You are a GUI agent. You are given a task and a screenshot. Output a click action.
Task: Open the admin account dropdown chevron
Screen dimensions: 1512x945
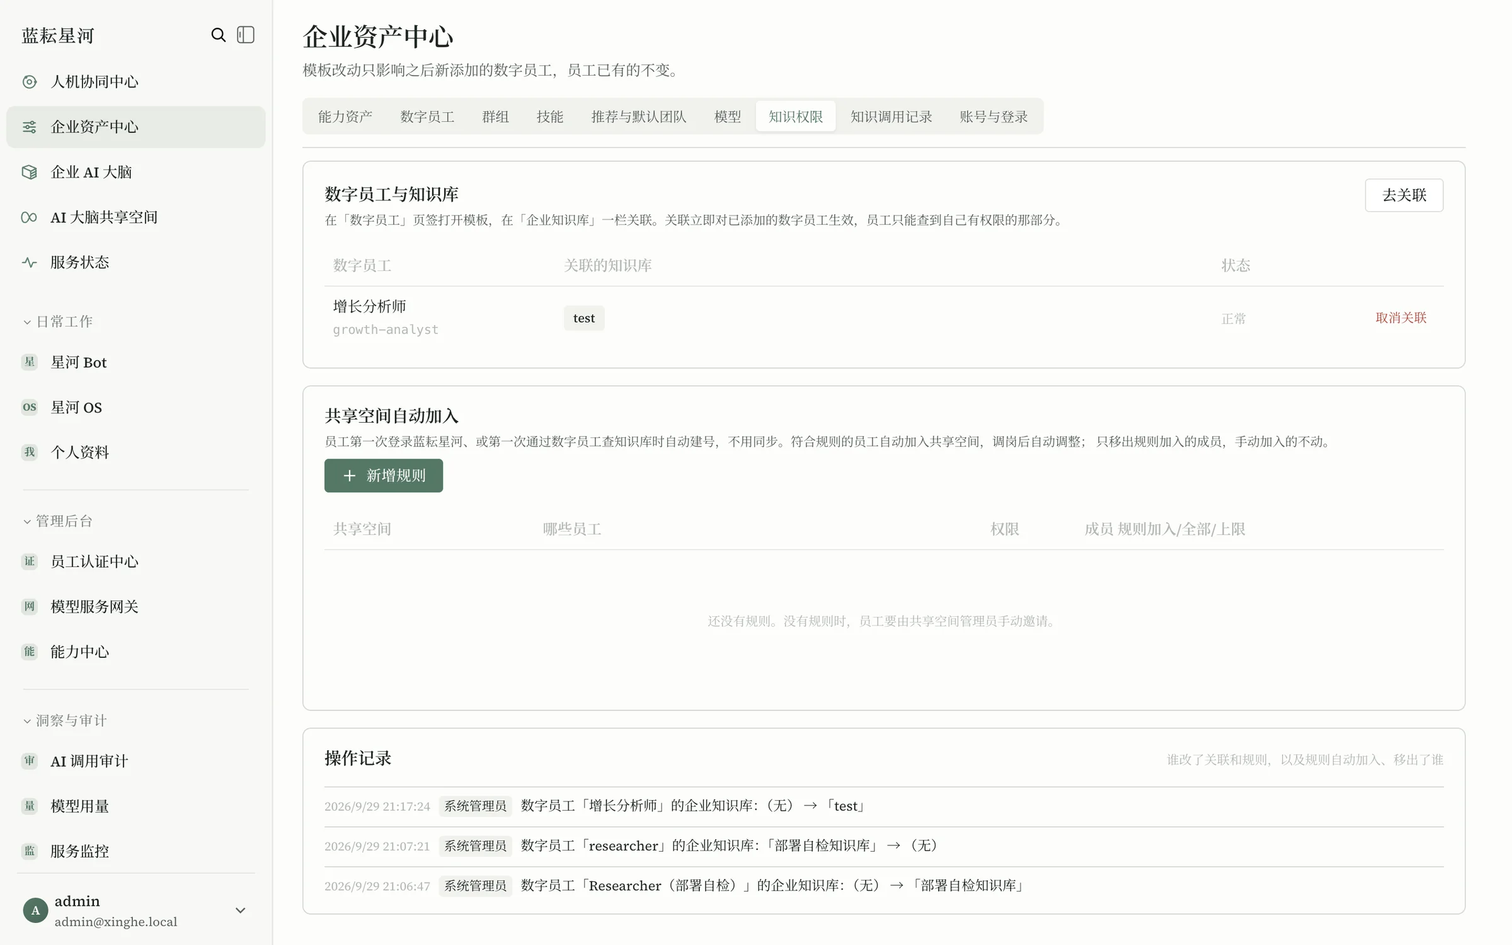click(x=240, y=910)
